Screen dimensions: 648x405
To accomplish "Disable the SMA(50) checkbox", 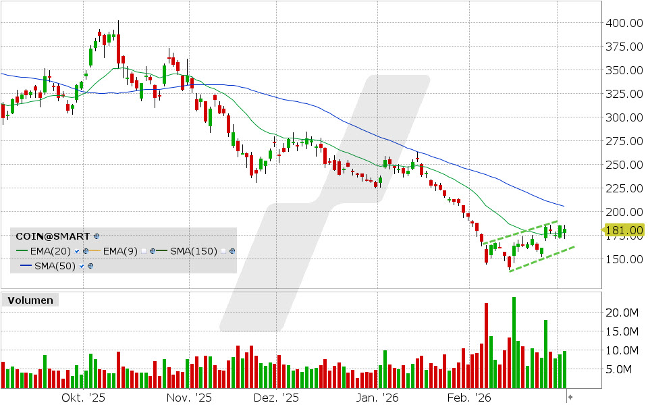I will click(81, 266).
